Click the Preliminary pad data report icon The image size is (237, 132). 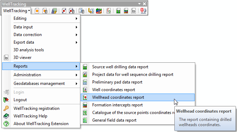pos(85,82)
